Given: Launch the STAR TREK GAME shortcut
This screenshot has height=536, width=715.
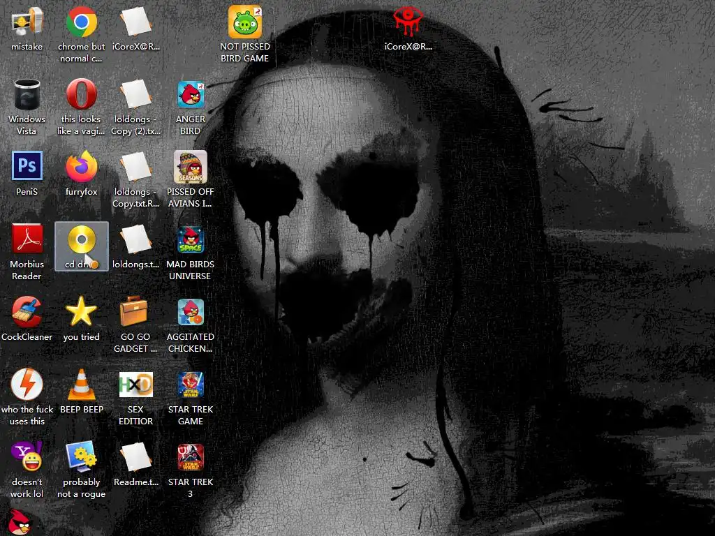Looking at the screenshot, I should tap(191, 385).
